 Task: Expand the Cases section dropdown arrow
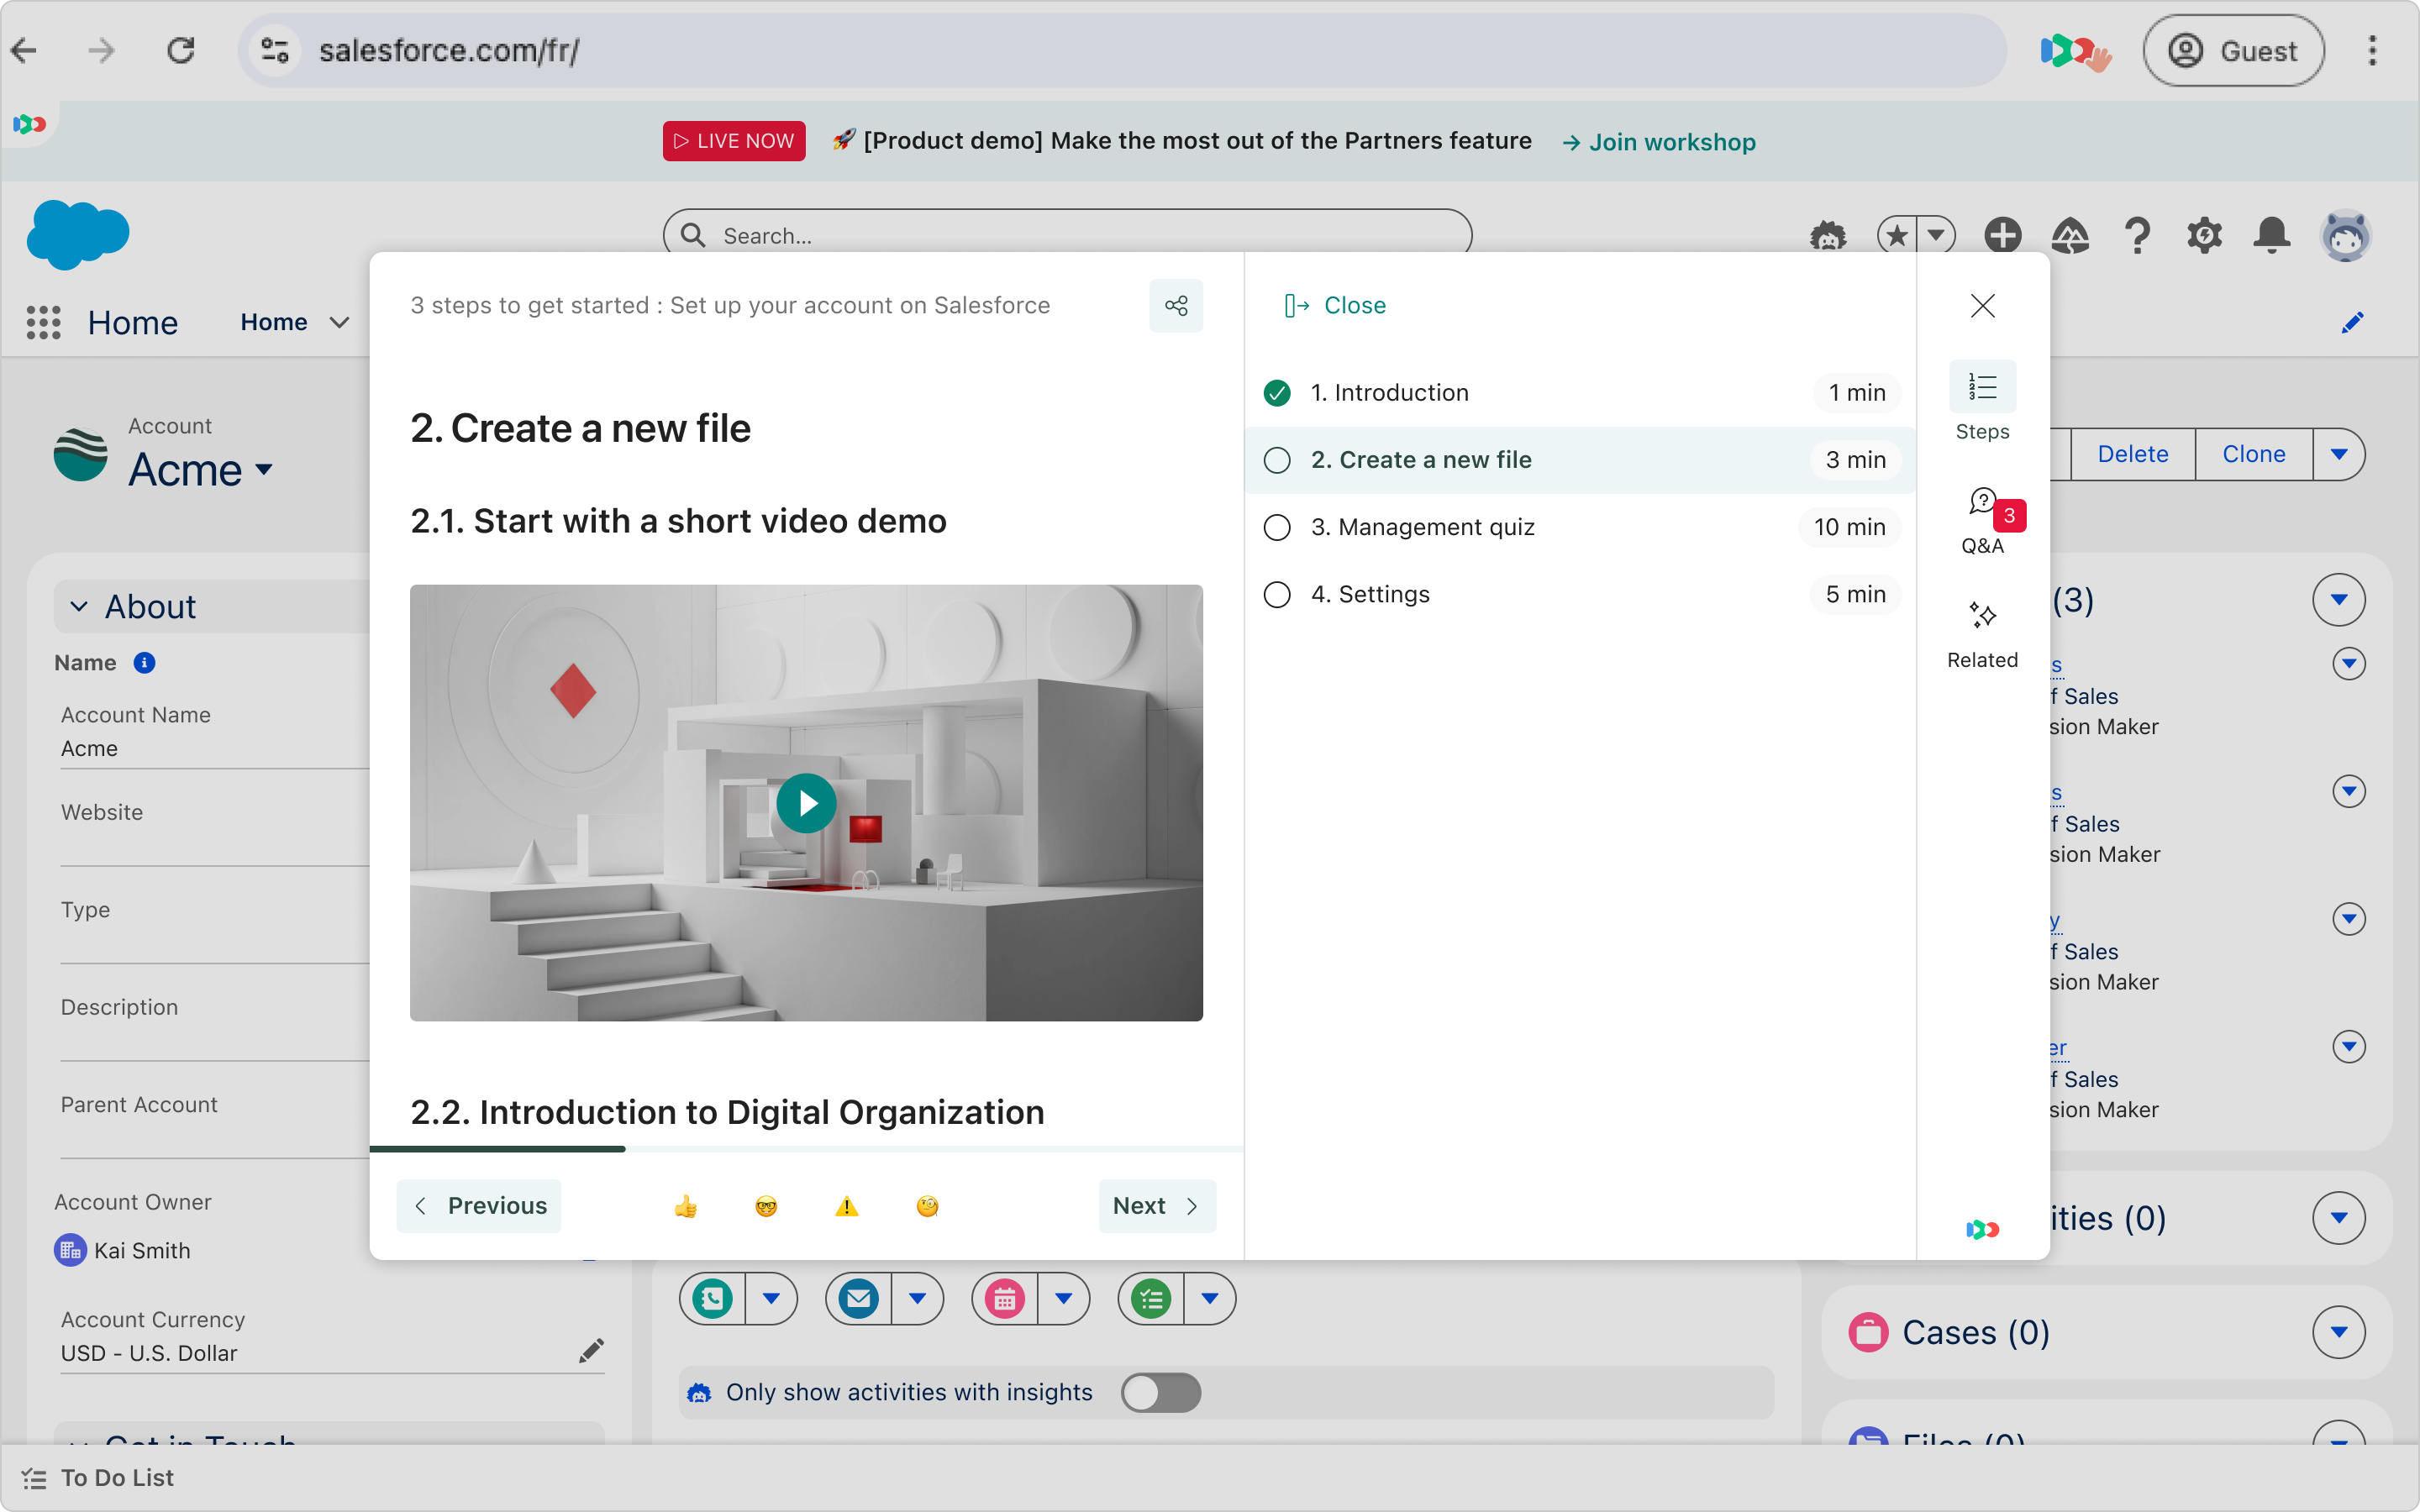(2338, 1332)
